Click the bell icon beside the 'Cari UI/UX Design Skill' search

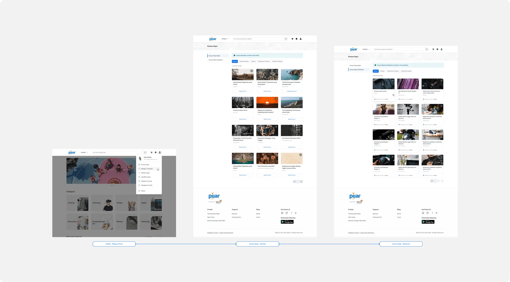coord(156,152)
